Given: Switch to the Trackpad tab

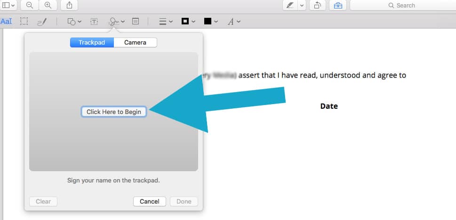Looking at the screenshot, I should coord(92,43).
